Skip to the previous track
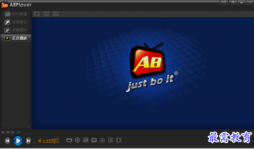The width and height of the screenshot is (254, 149). click(7, 140)
